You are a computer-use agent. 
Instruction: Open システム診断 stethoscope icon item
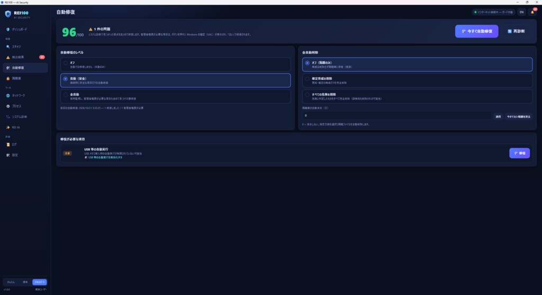25,117
